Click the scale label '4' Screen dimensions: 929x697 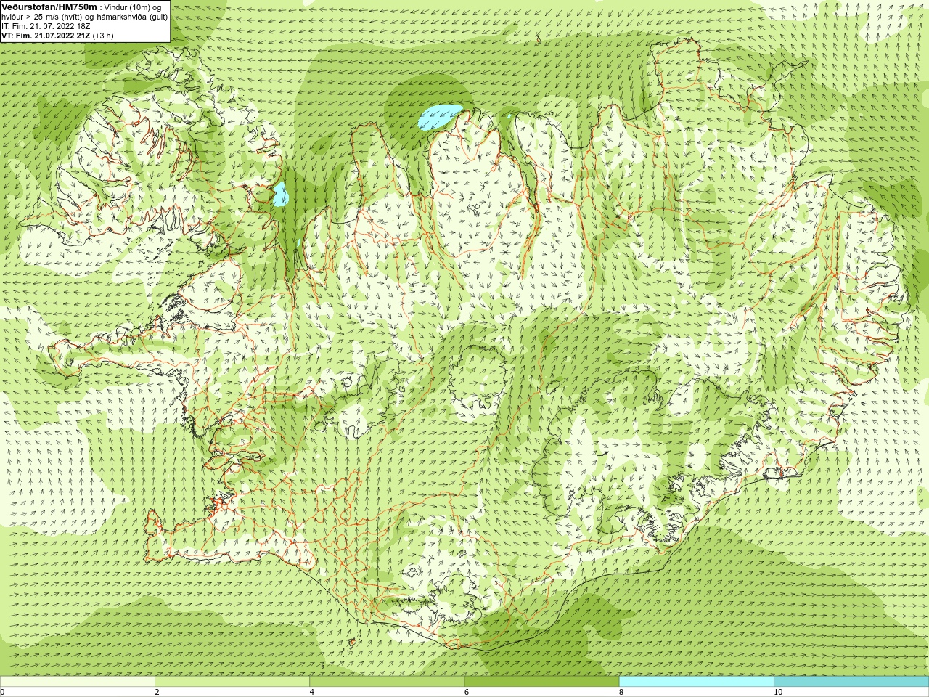click(311, 692)
